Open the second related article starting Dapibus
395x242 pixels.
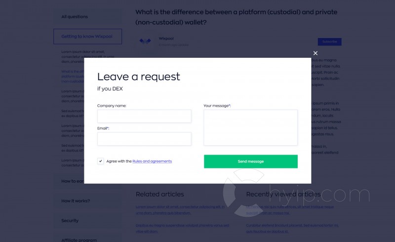[x=182, y=228]
